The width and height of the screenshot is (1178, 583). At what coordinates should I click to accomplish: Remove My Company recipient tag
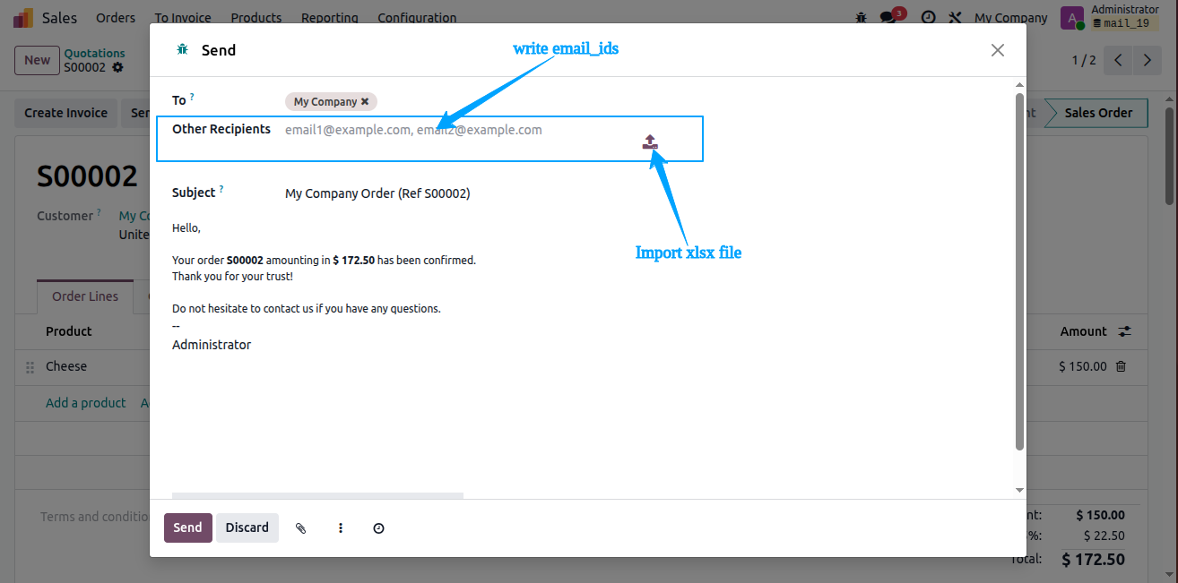(x=365, y=102)
